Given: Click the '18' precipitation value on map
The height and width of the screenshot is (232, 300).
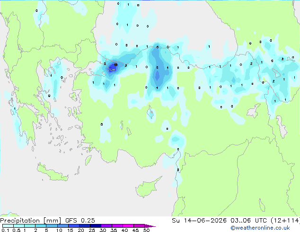Looking at the screenshot, I should (115, 65).
